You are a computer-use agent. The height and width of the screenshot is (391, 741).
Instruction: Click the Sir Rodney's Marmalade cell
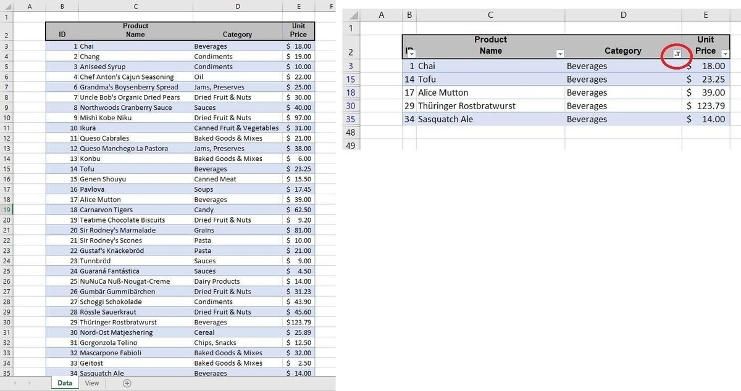[x=117, y=230]
